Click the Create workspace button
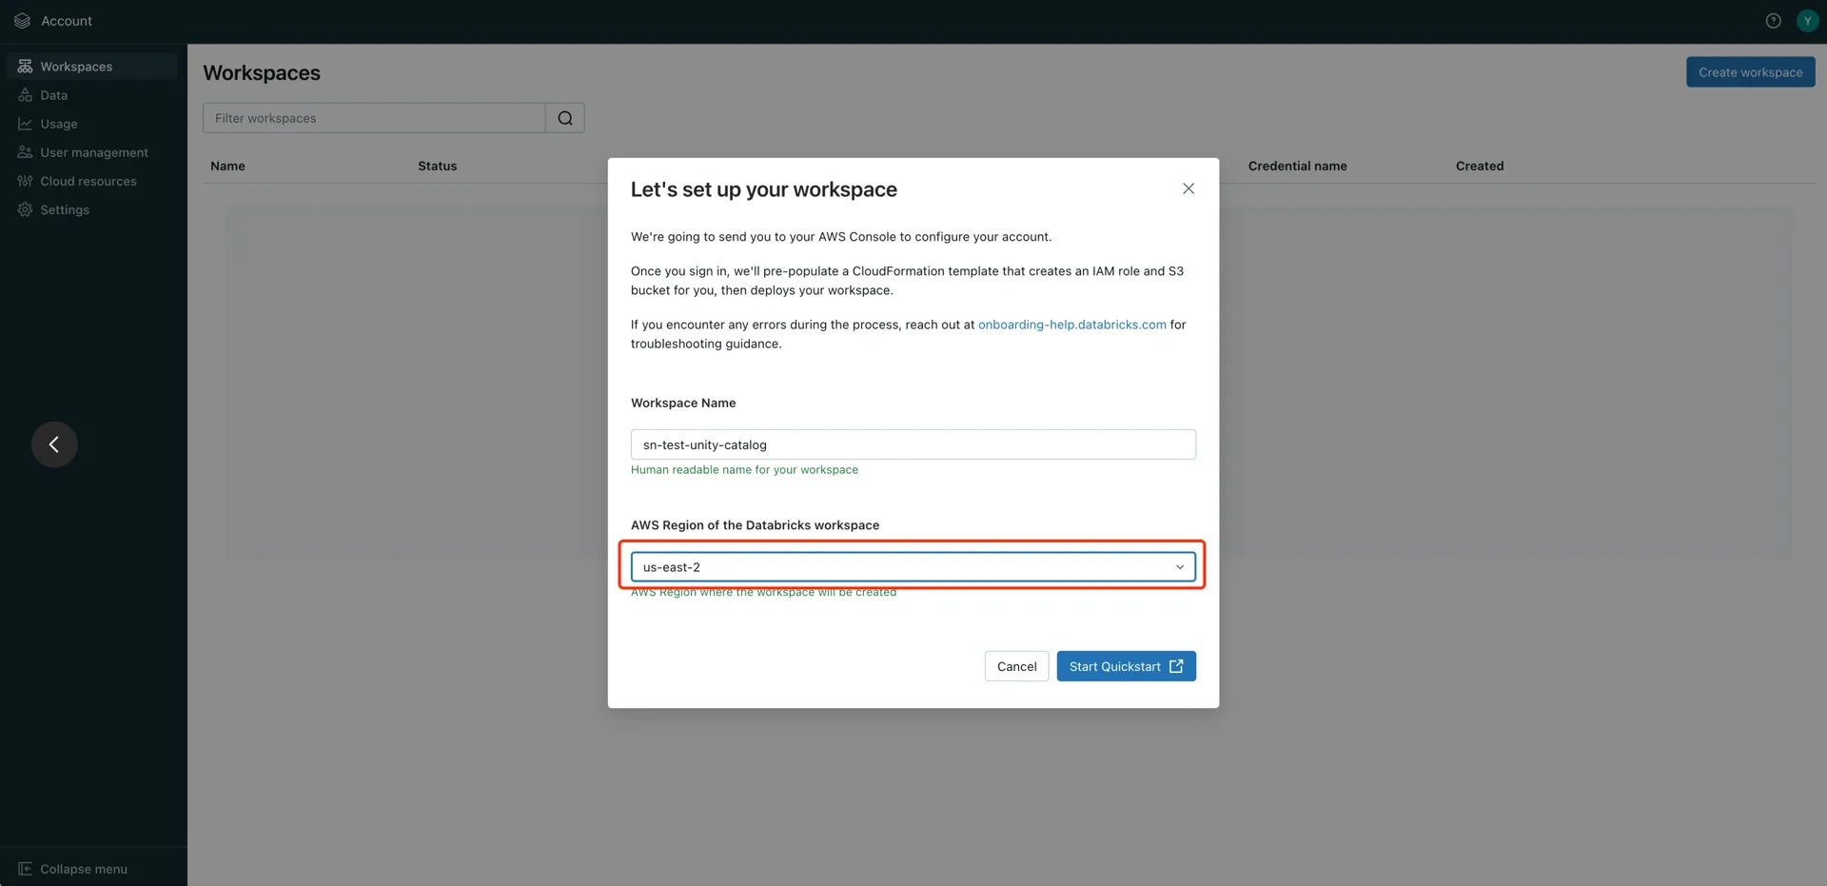 click(1750, 72)
